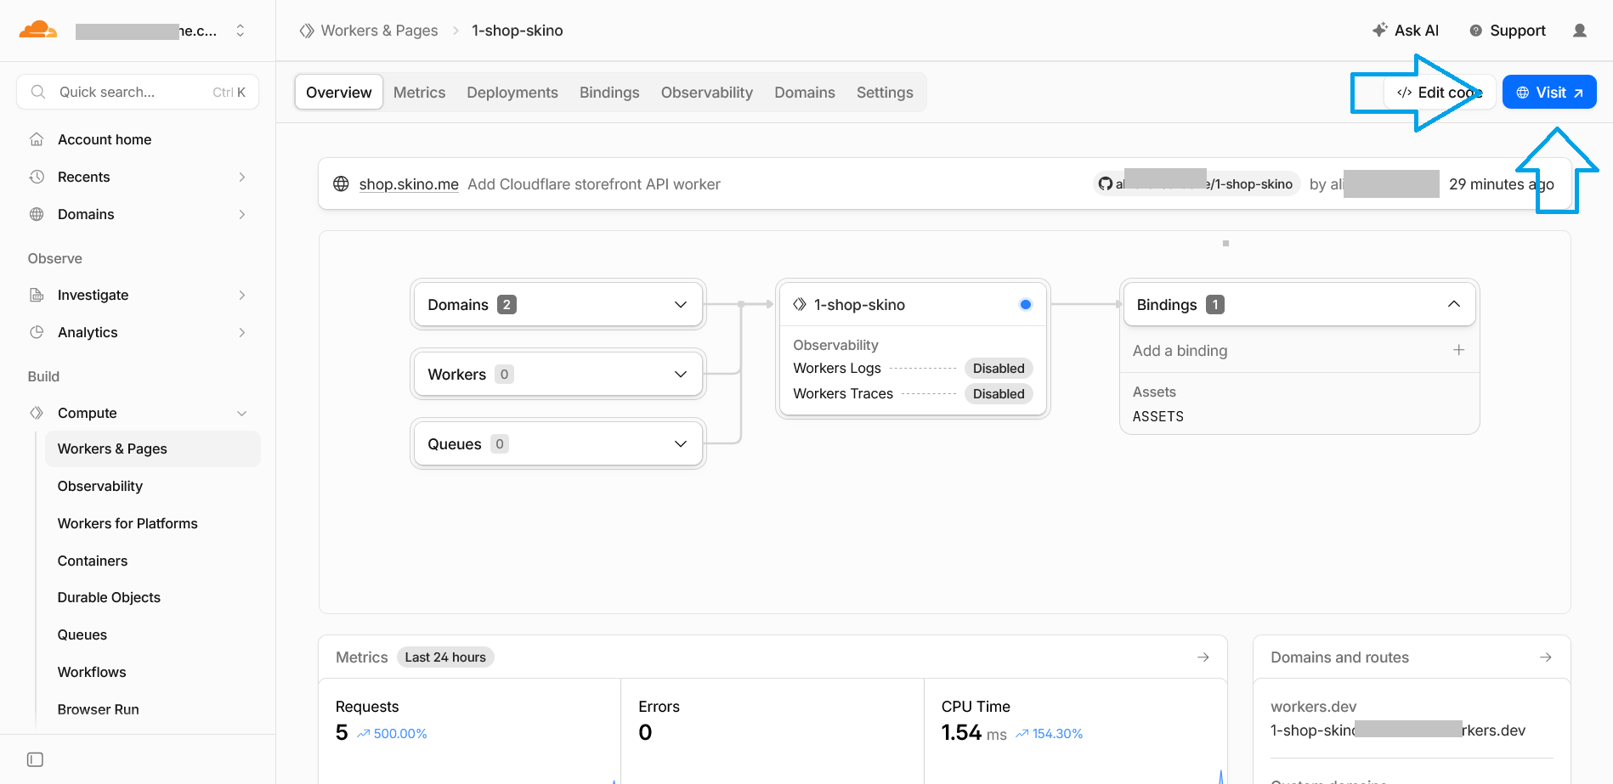Open Durable Objects page
The width and height of the screenshot is (1613, 784).
(109, 597)
